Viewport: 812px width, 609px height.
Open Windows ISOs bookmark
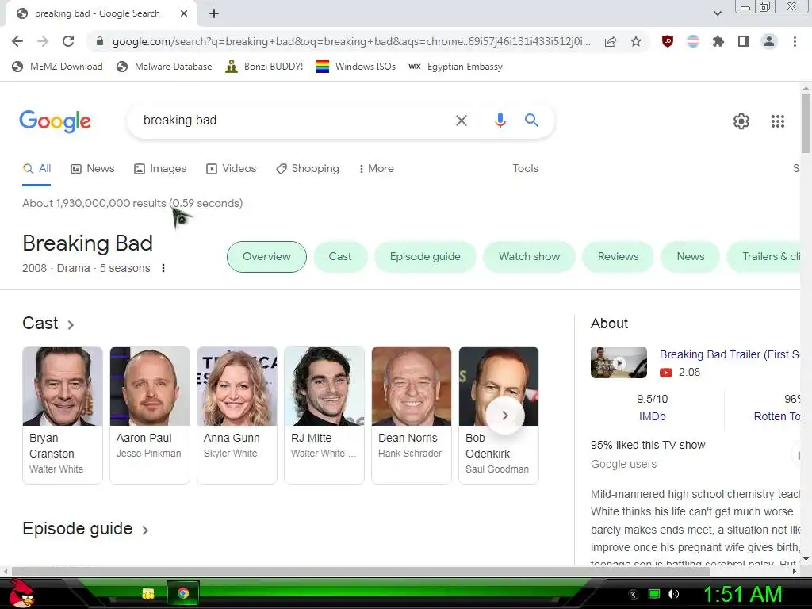coord(356,67)
